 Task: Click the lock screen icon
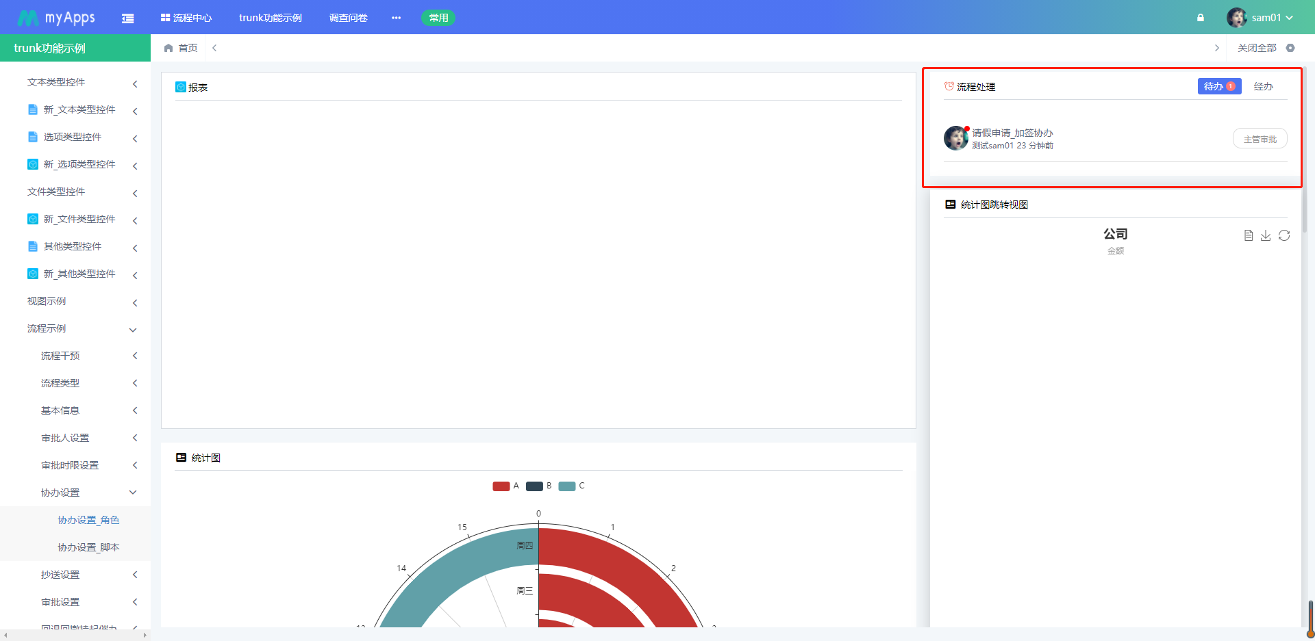coord(1200,18)
